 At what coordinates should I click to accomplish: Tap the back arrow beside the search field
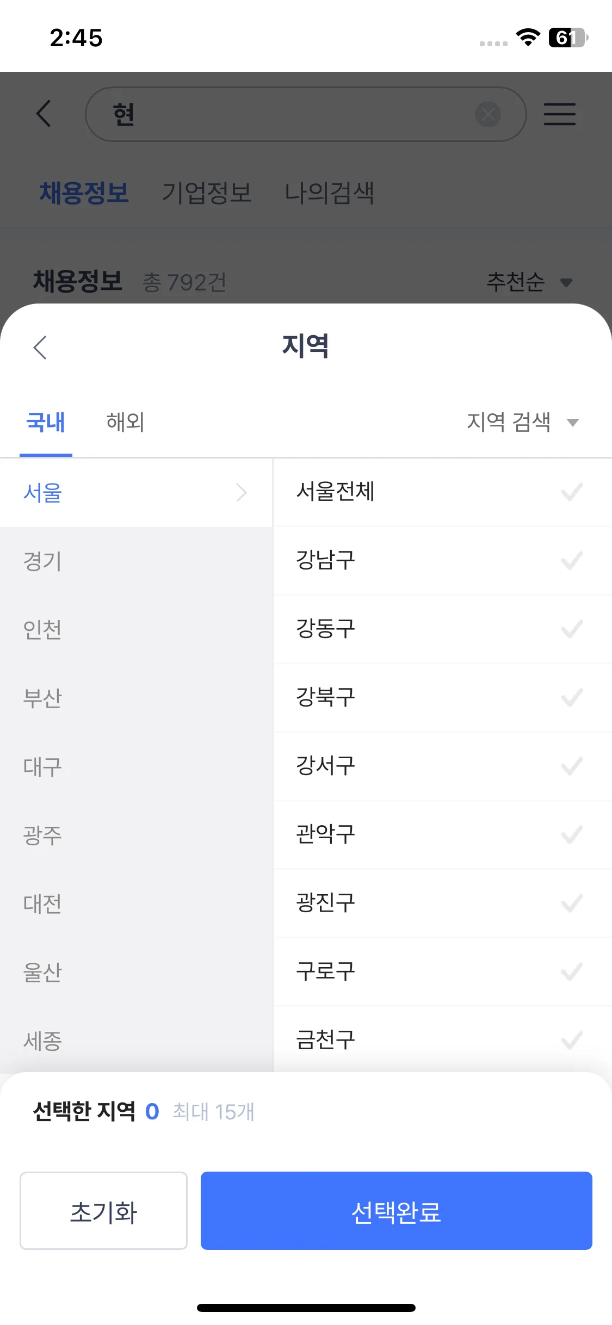tap(44, 114)
